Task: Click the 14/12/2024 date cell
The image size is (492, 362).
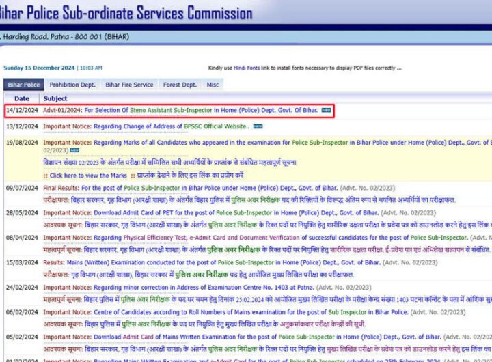Action: point(22,110)
